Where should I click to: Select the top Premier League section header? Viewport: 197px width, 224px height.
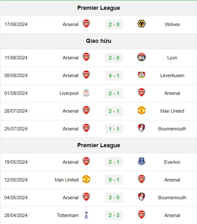pos(98,8)
